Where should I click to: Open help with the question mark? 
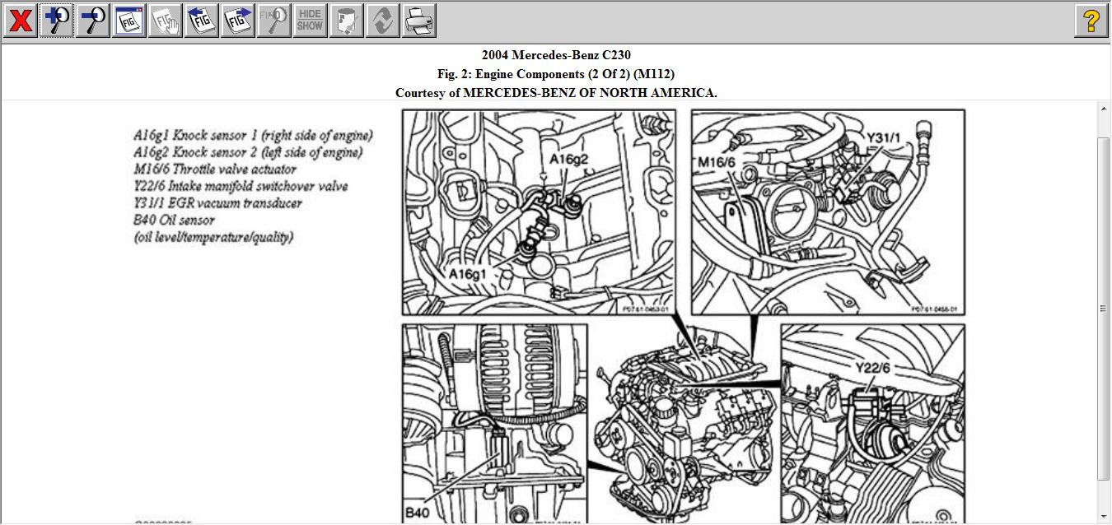tap(1091, 21)
